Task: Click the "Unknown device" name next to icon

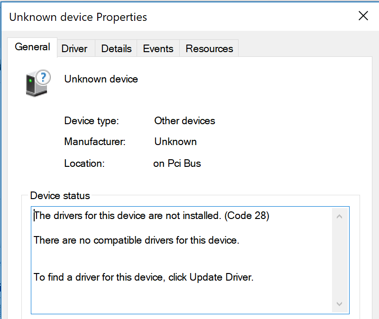Action: 101,79
